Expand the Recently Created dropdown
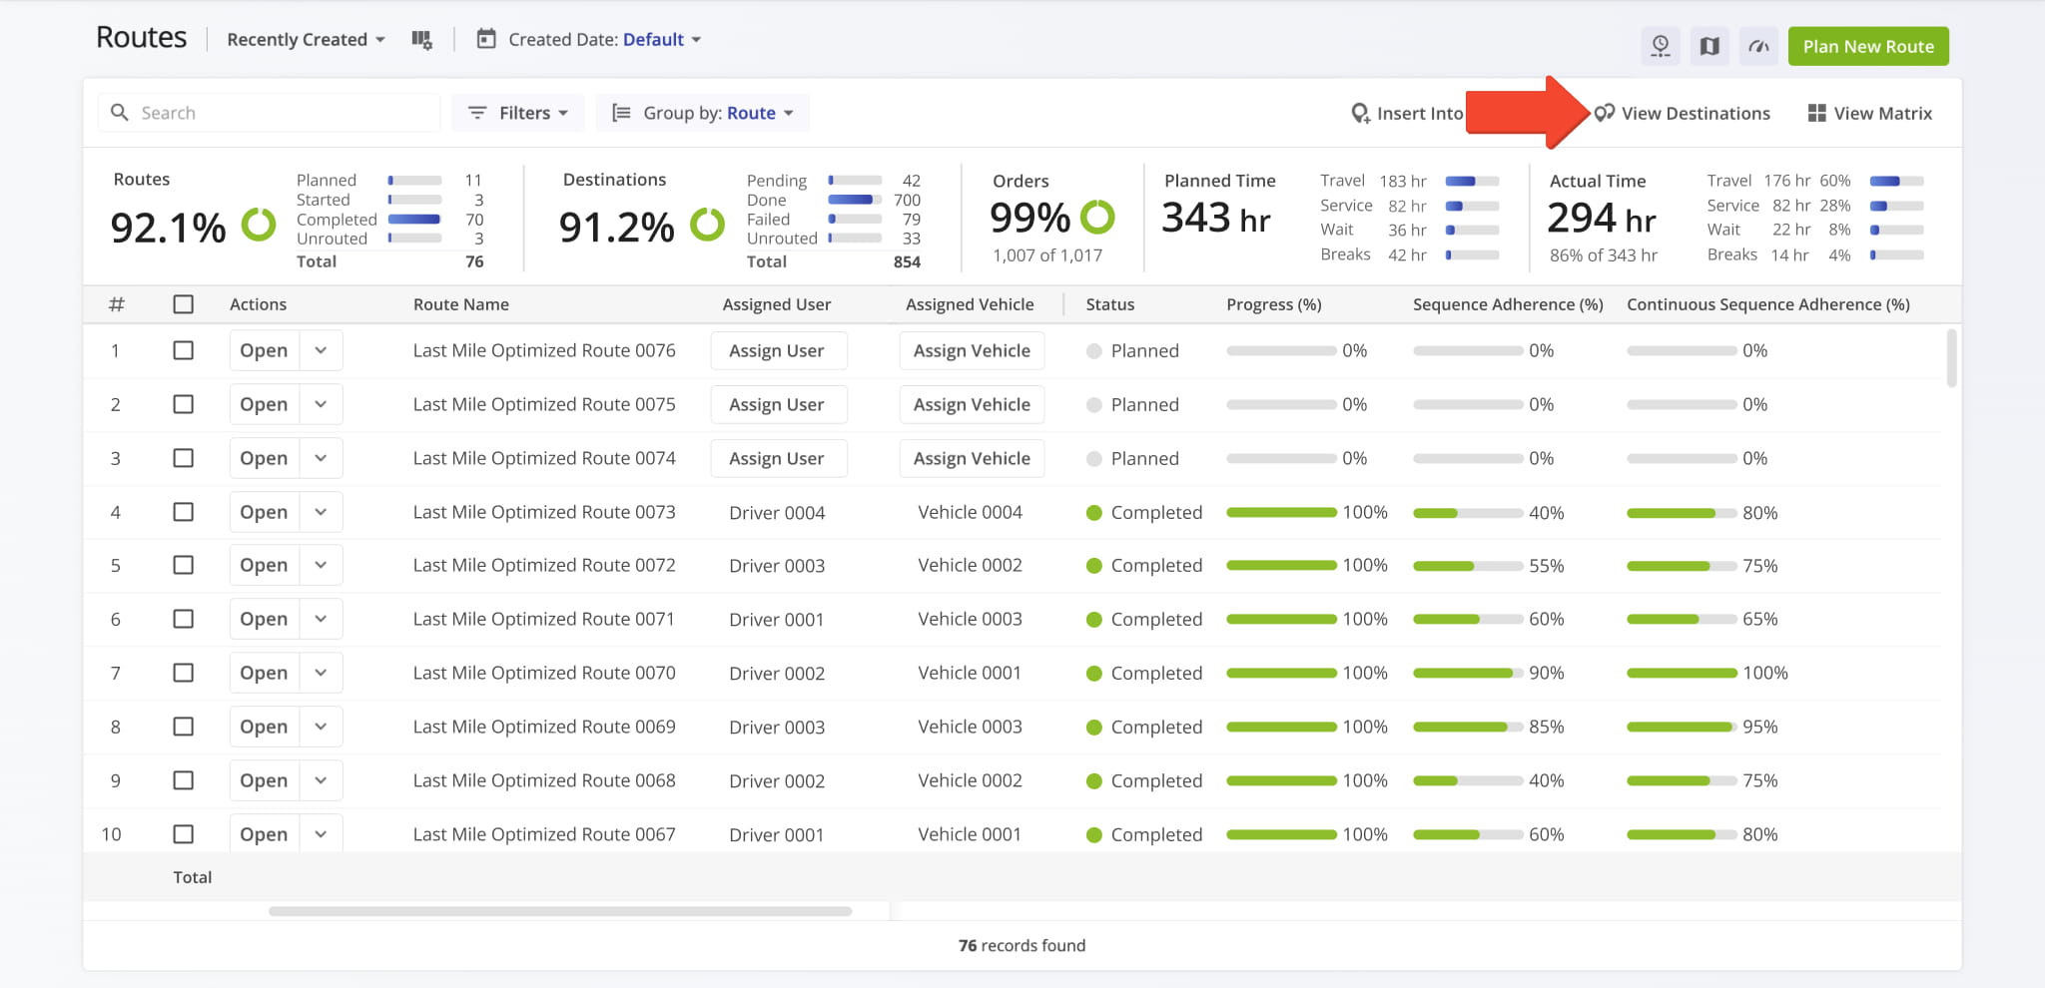2045x988 pixels. (x=306, y=40)
